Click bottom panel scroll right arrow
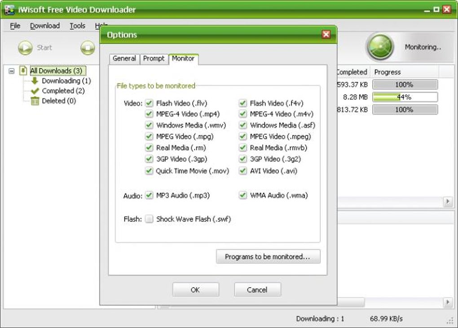458x328 pixels. 448,302
